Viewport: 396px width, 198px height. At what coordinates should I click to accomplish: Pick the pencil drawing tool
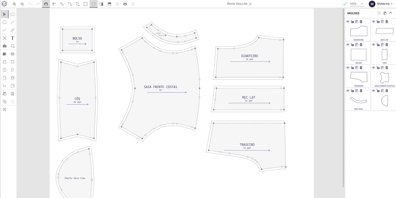tap(12, 30)
